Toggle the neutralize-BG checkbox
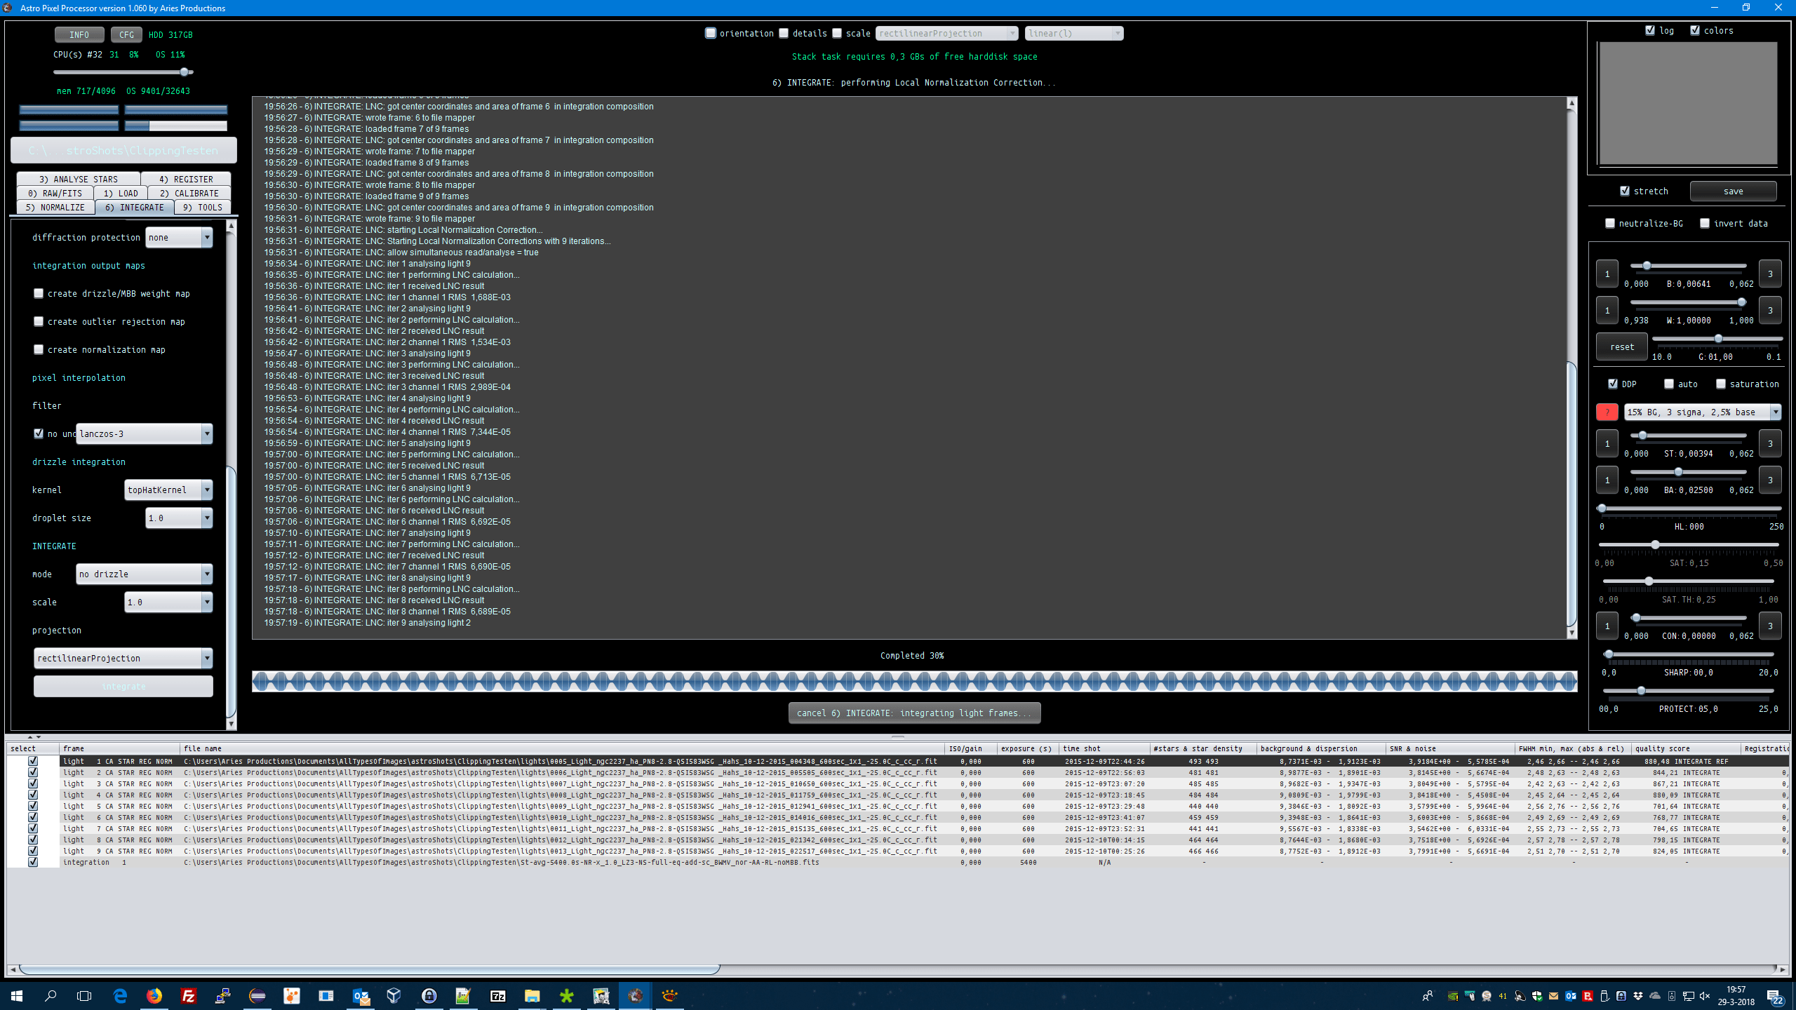Viewport: 1796px width, 1010px height. pyautogui.click(x=1610, y=223)
